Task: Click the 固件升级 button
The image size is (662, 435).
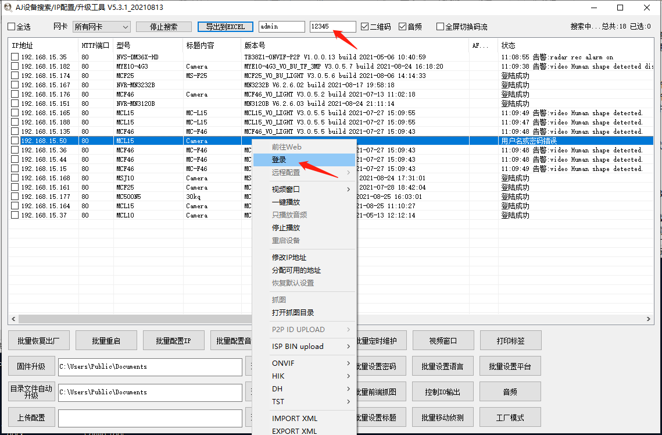Action: coord(31,366)
